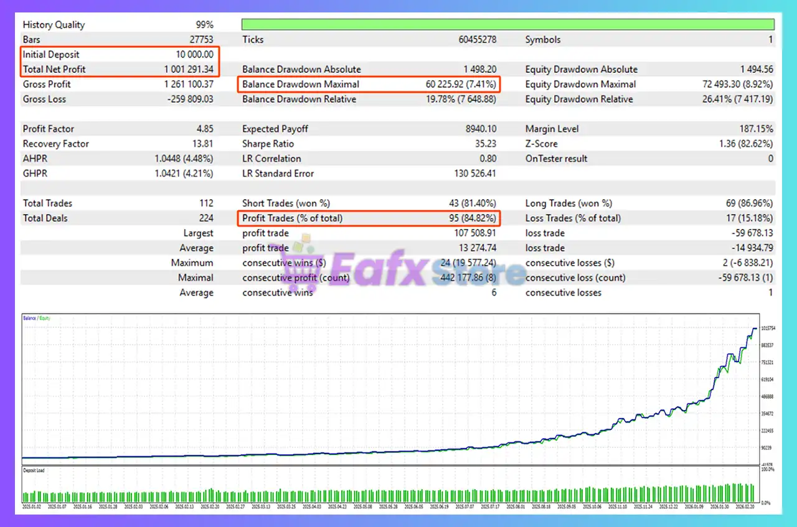The height and width of the screenshot is (527, 797).
Task: Click the peak of the balance curve
Action: click(755, 328)
